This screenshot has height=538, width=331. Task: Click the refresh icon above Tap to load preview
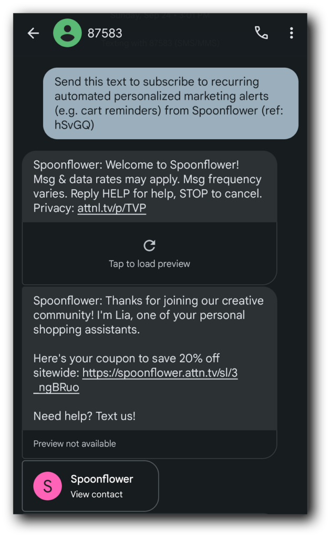pos(149,245)
